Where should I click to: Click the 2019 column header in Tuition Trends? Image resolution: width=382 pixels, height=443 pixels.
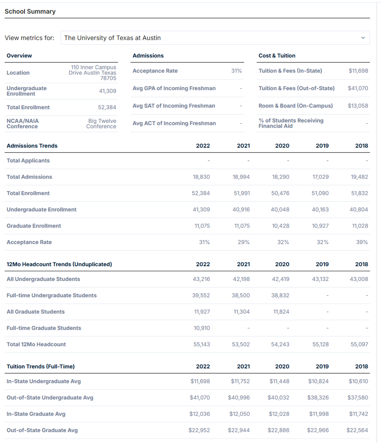pyautogui.click(x=322, y=367)
